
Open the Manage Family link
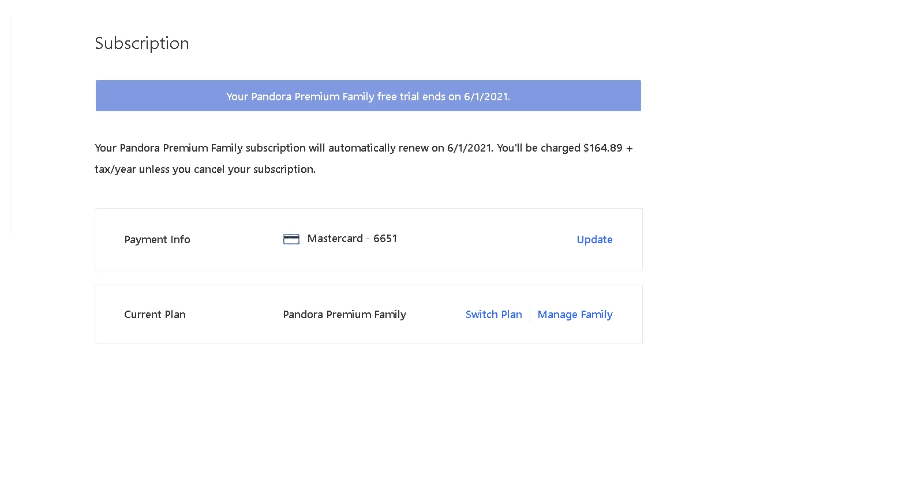click(575, 315)
